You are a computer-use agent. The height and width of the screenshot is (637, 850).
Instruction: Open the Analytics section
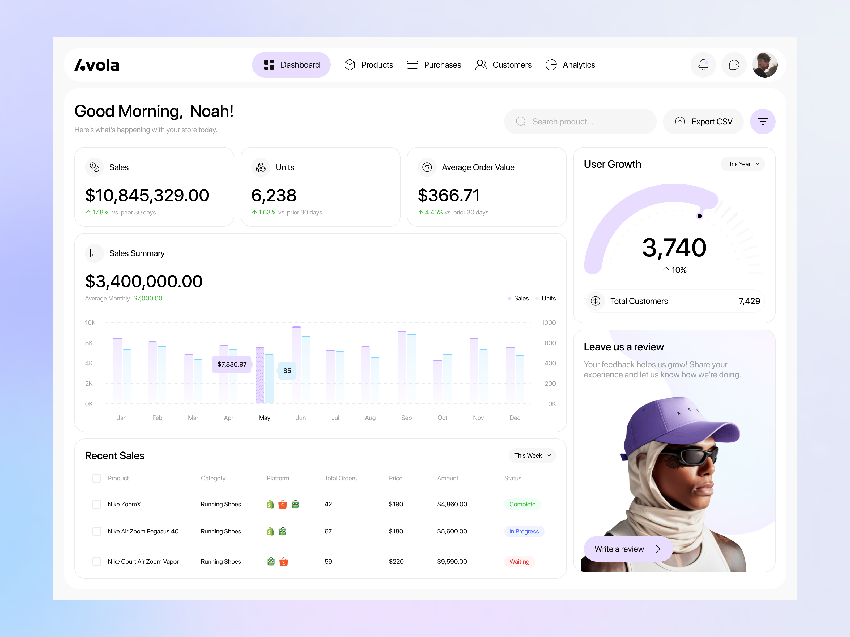click(570, 64)
